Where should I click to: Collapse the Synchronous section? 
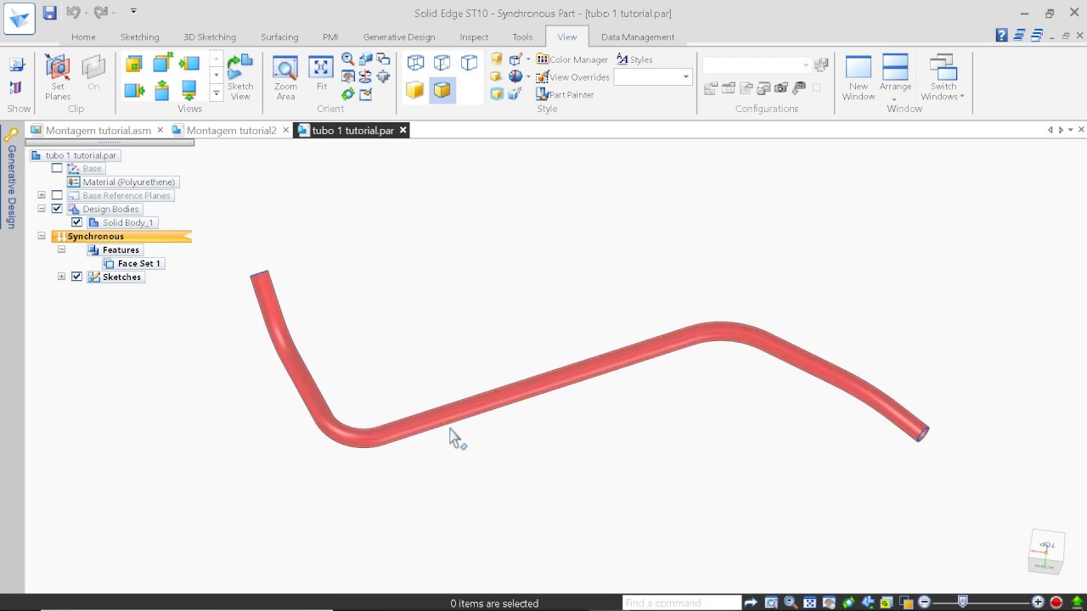coord(42,236)
